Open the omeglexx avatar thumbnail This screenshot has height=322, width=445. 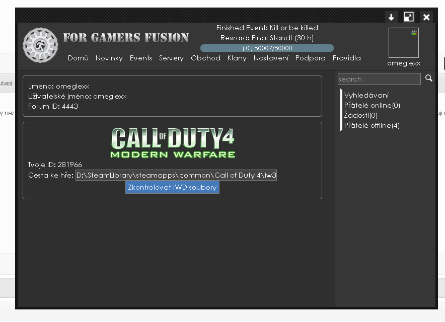click(x=403, y=43)
